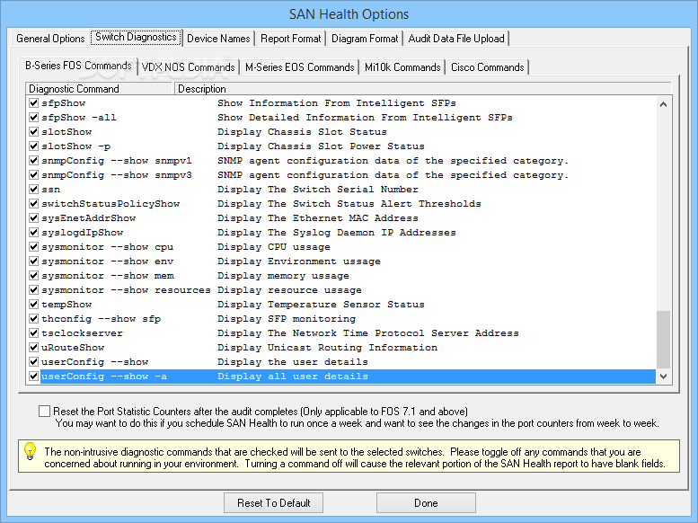Uncheck userConfig --show -a checkbox
Screen dimensions: 698x523
(x=33, y=377)
